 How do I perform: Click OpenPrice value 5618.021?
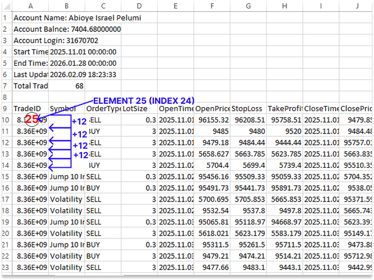point(212,233)
